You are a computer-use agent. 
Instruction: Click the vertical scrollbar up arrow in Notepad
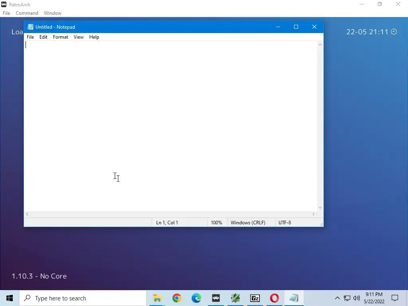coord(320,45)
